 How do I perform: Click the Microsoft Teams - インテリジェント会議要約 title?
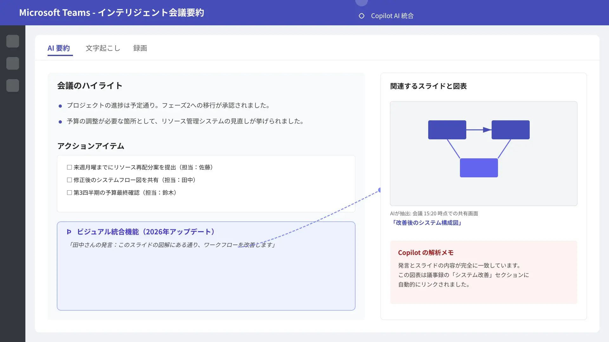pyautogui.click(x=112, y=13)
